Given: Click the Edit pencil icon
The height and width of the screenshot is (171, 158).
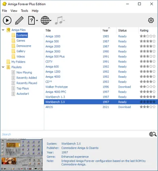Looking at the screenshot, I should tap(19, 20).
